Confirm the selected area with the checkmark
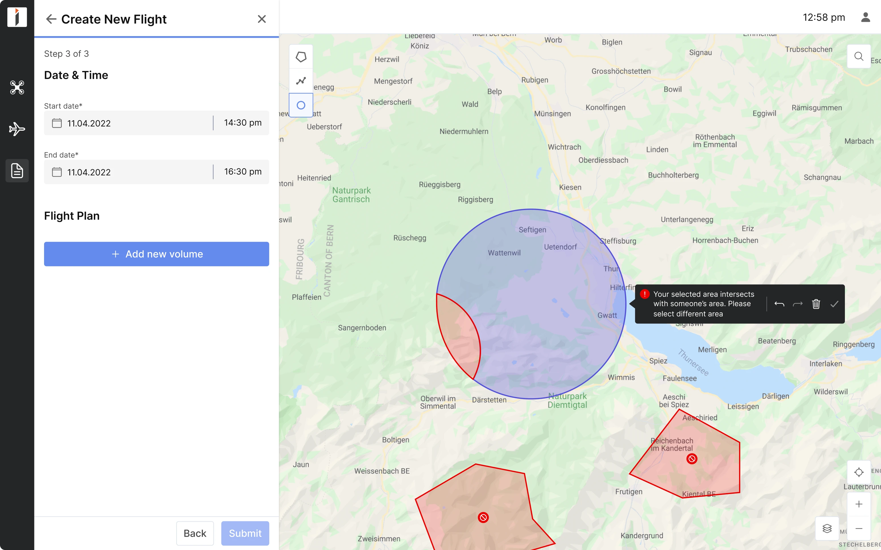The width and height of the screenshot is (881, 550). 834,304
